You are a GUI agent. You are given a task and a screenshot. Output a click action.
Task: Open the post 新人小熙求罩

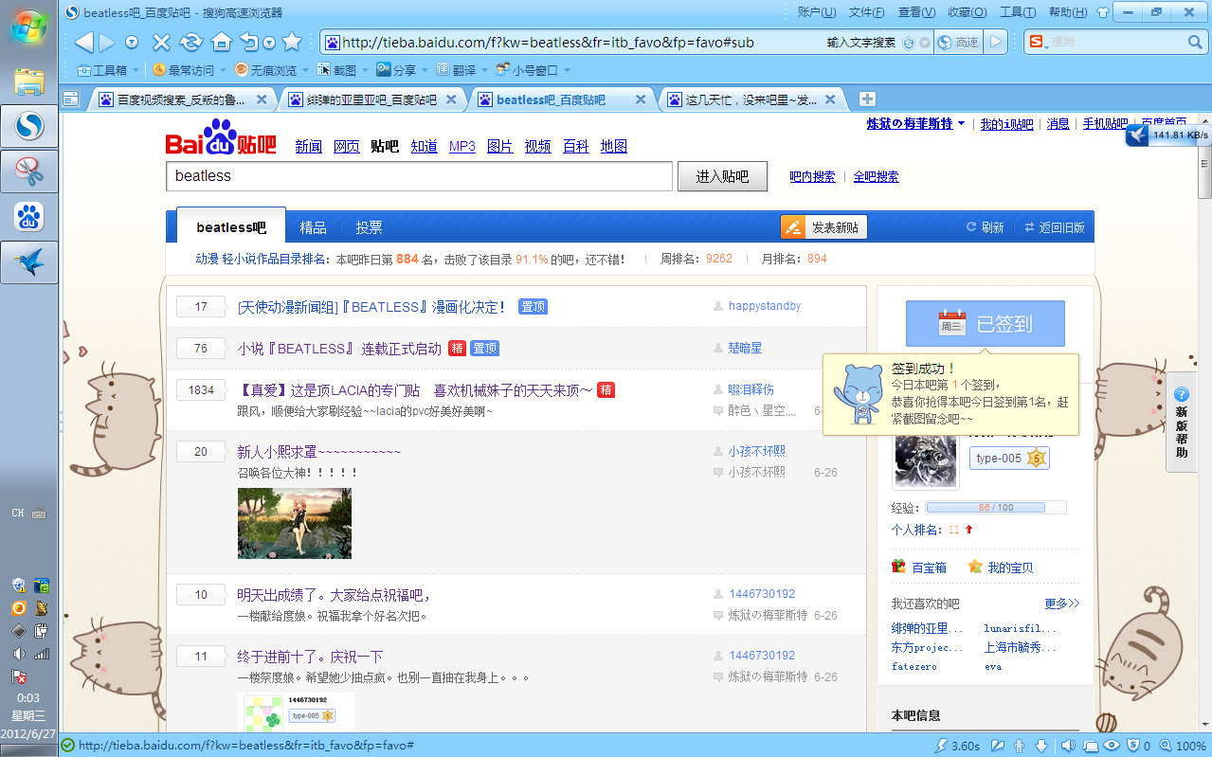(318, 452)
